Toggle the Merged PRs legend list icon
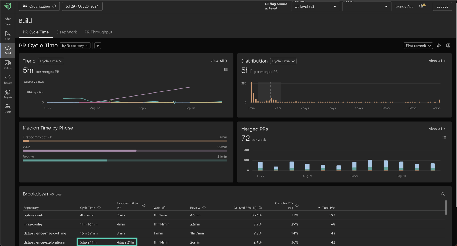 pyautogui.click(x=444, y=138)
